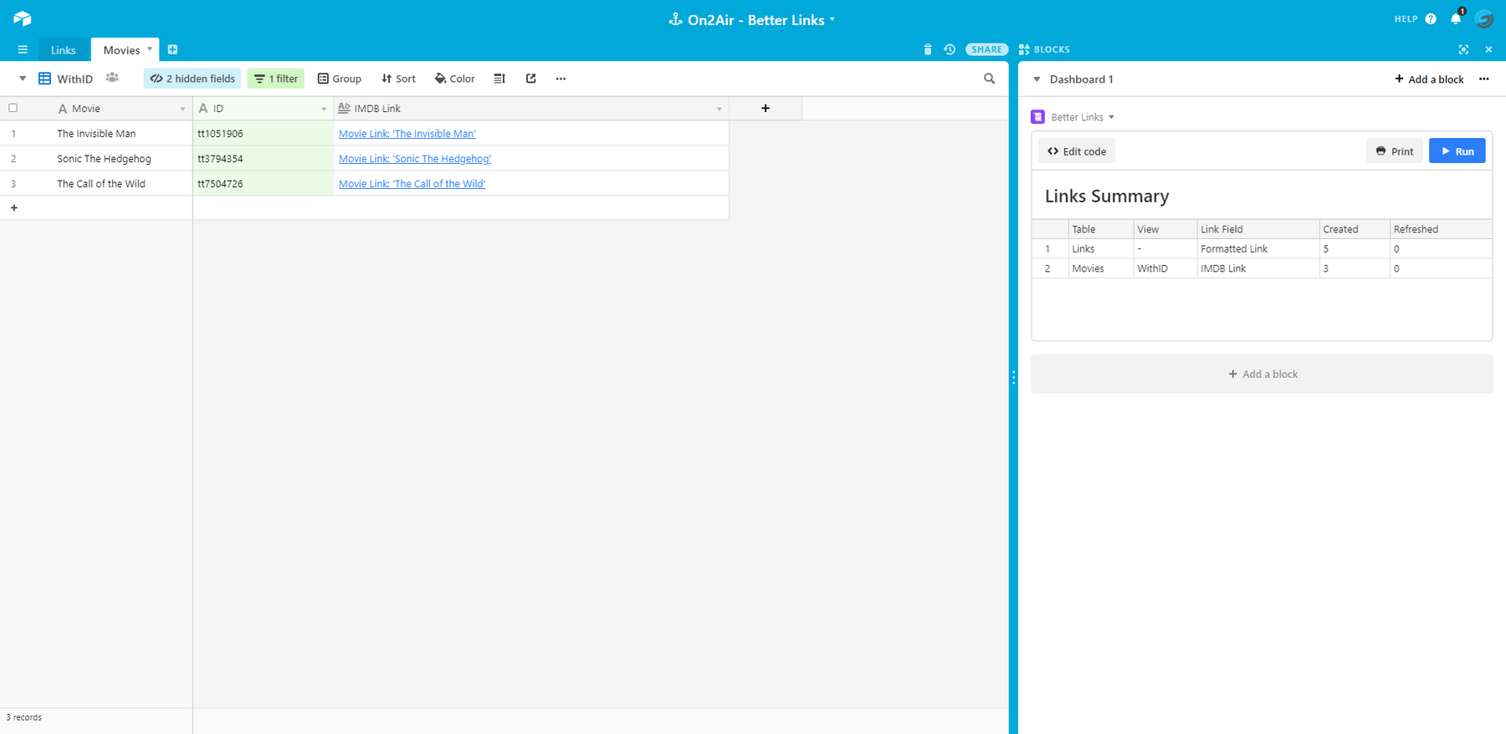Switch to the Links table tab
This screenshot has height=734, width=1506.
tap(64, 50)
